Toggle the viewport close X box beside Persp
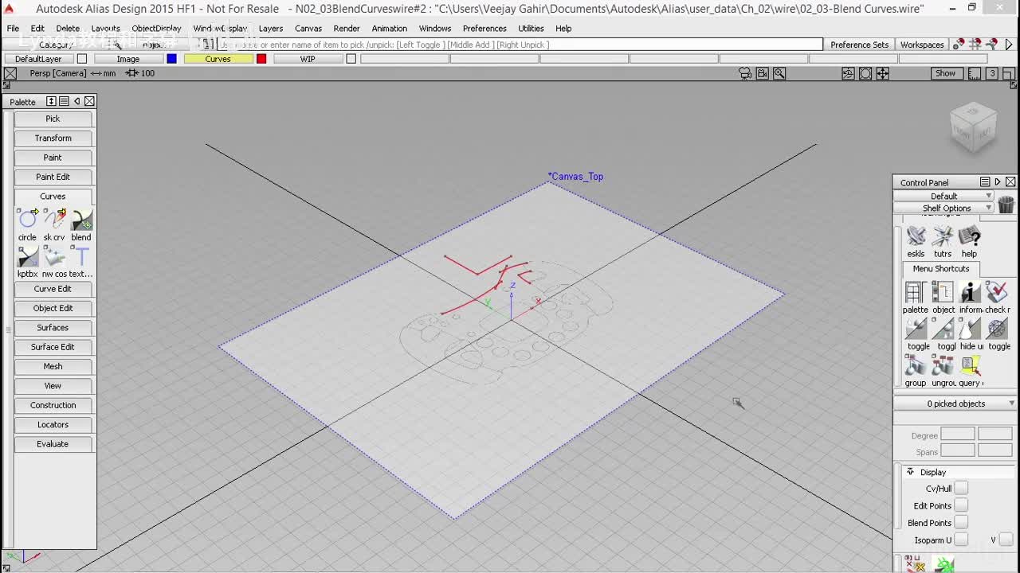The image size is (1020, 573). [10, 73]
